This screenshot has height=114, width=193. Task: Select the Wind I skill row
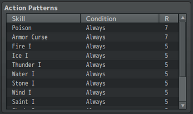point(93,92)
